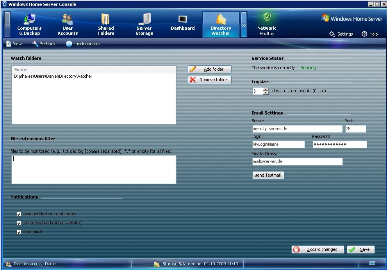The width and height of the screenshot is (387, 270).
Task: Open the User Accounts tab
Action: point(68,25)
